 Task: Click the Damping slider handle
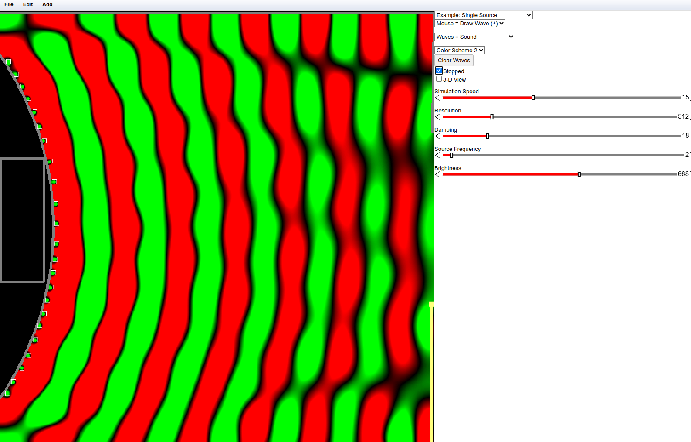tap(487, 136)
